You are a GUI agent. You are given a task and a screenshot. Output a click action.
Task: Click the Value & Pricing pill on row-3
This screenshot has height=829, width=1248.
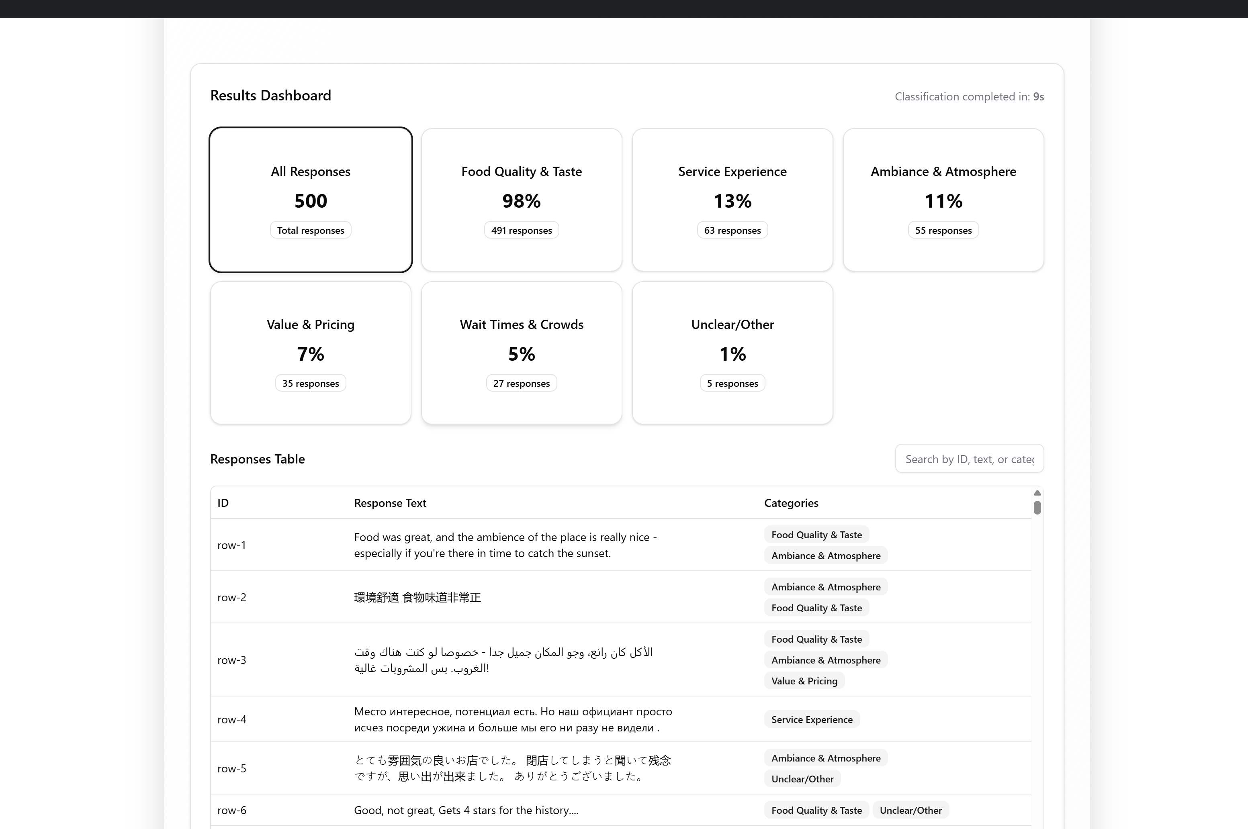tap(804, 681)
